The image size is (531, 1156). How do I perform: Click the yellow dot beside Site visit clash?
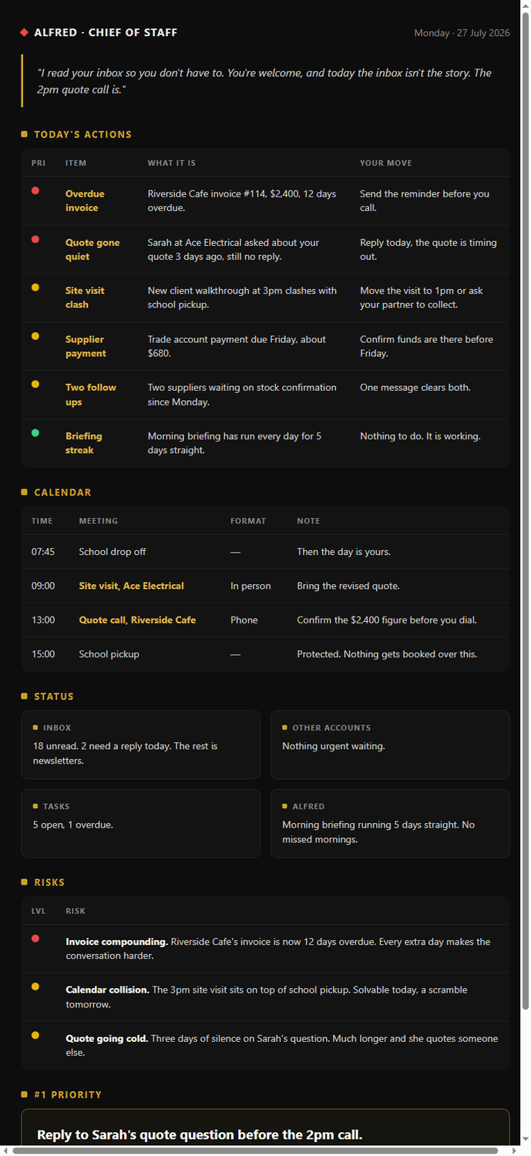click(35, 287)
